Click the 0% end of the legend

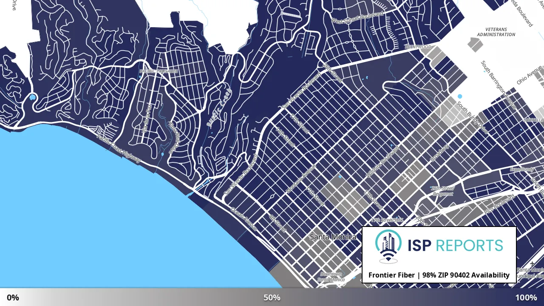[13, 297]
